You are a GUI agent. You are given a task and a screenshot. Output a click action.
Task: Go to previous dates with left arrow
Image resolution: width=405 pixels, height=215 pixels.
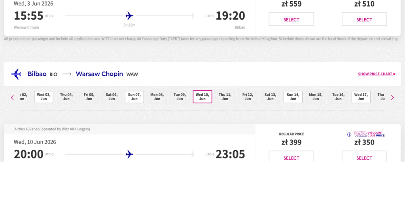coord(12,97)
